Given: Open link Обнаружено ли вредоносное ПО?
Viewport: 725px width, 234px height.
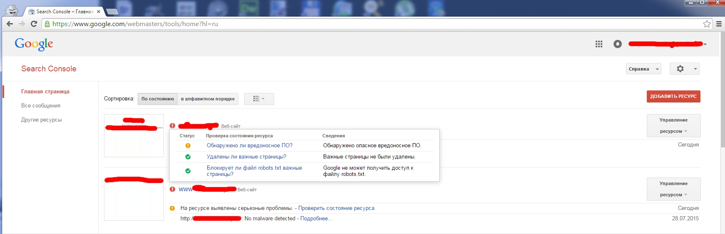Looking at the screenshot, I should pos(250,146).
